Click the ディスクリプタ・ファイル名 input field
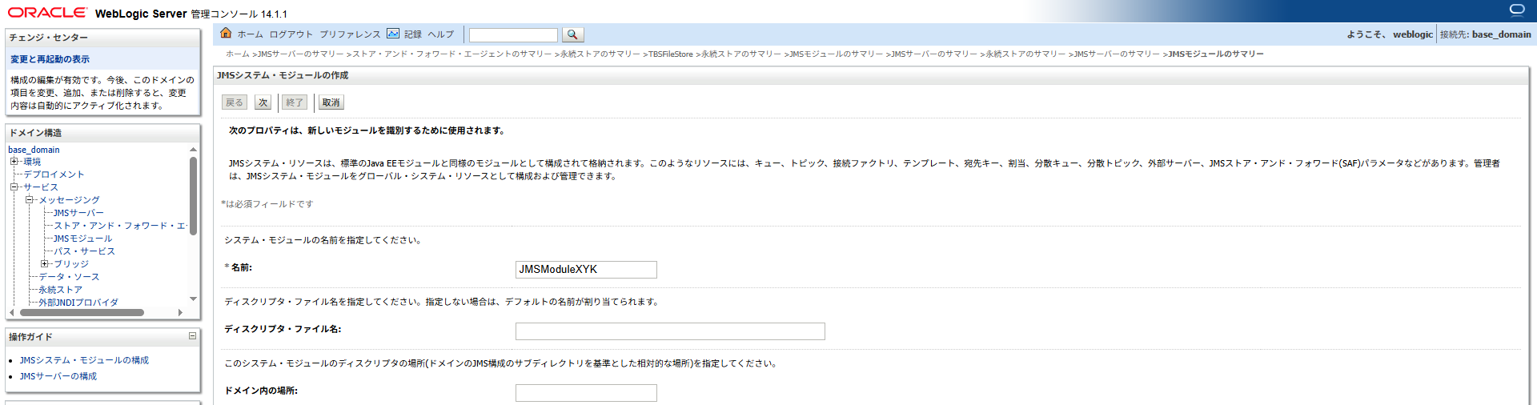1537x405 pixels. [x=670, y=331]
